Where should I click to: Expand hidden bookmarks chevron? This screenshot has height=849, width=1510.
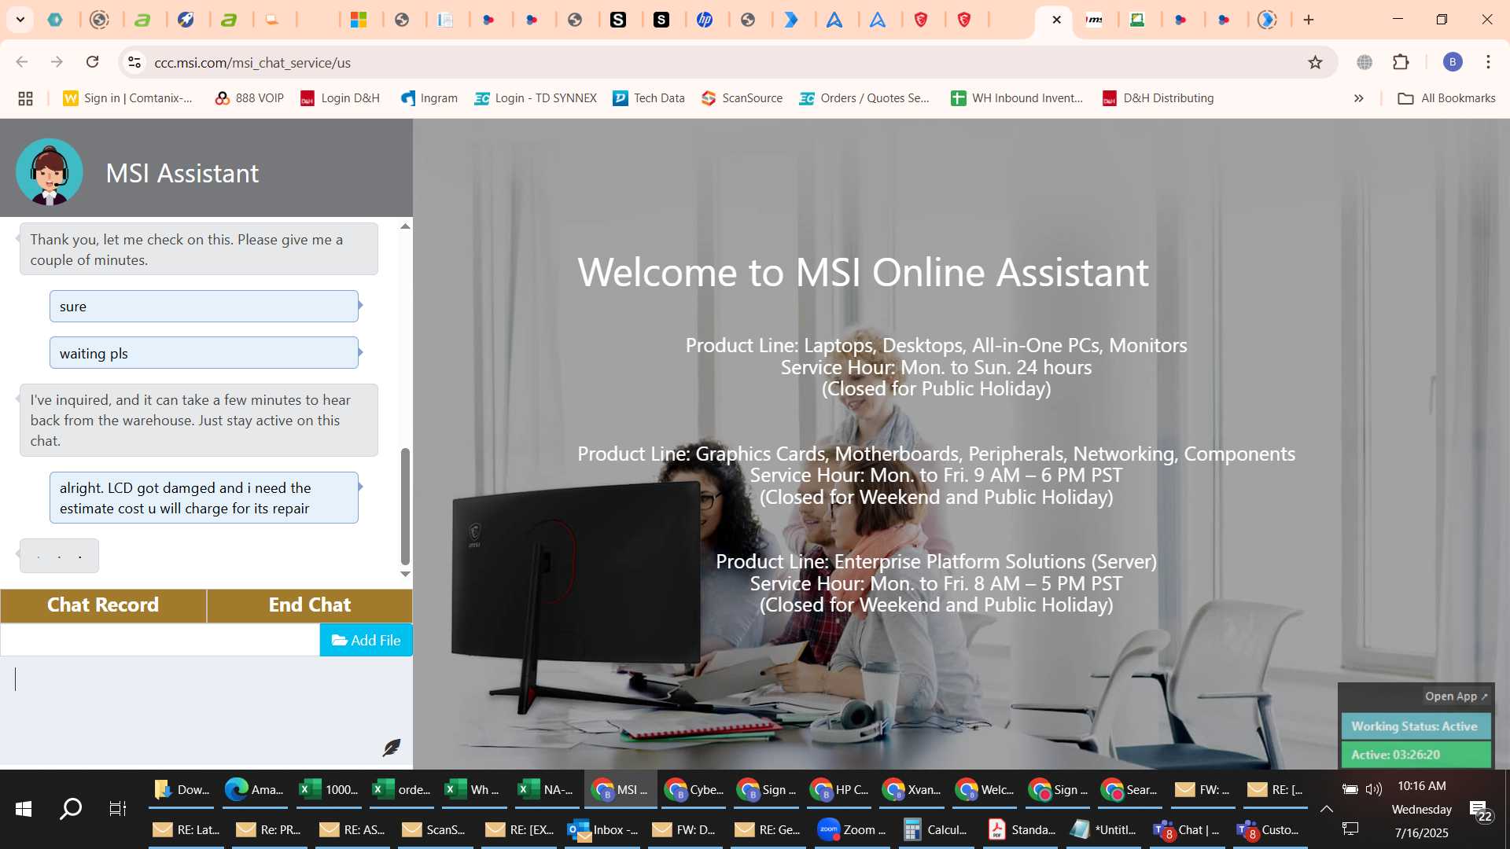click(x=1358, y=98)
